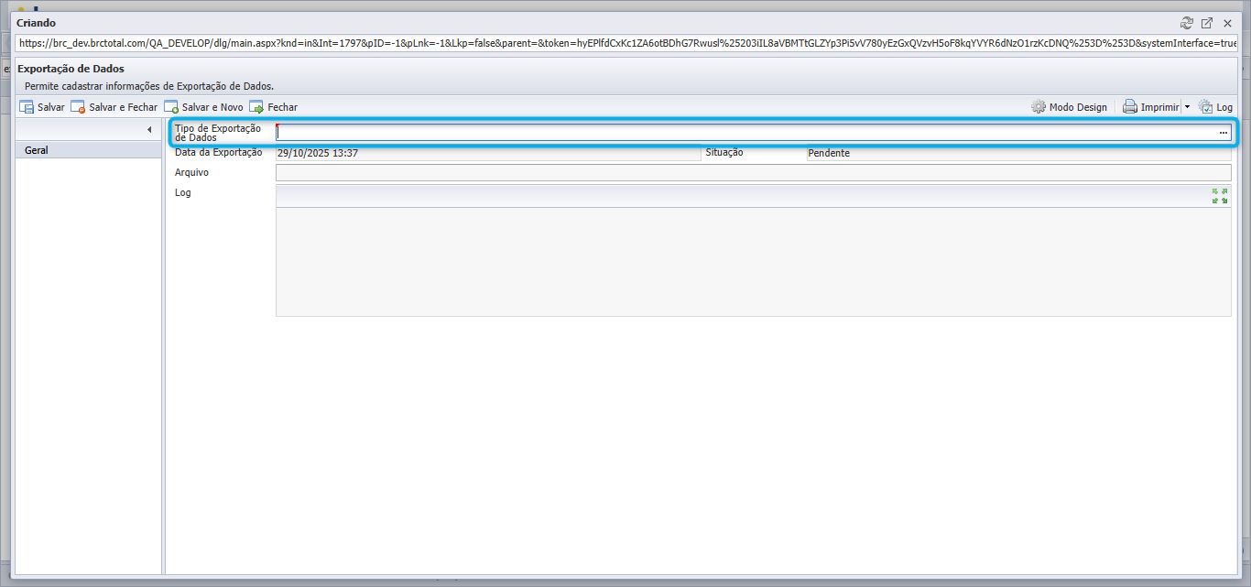Open Modo Design via gear icon

(1039, 107)
